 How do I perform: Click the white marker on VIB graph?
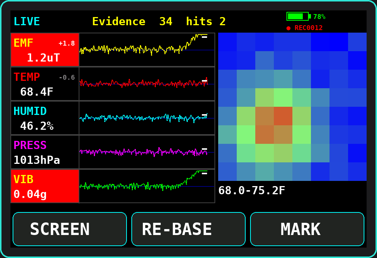[x=204, y=173]
